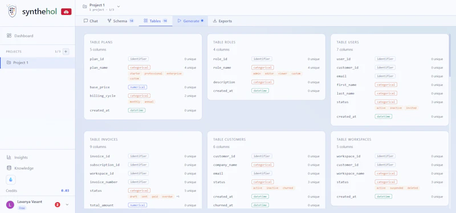The height and width of the screenshot is (213, 456).
Task: Click the 'suspended' workspace status tag
Action: 397,188
